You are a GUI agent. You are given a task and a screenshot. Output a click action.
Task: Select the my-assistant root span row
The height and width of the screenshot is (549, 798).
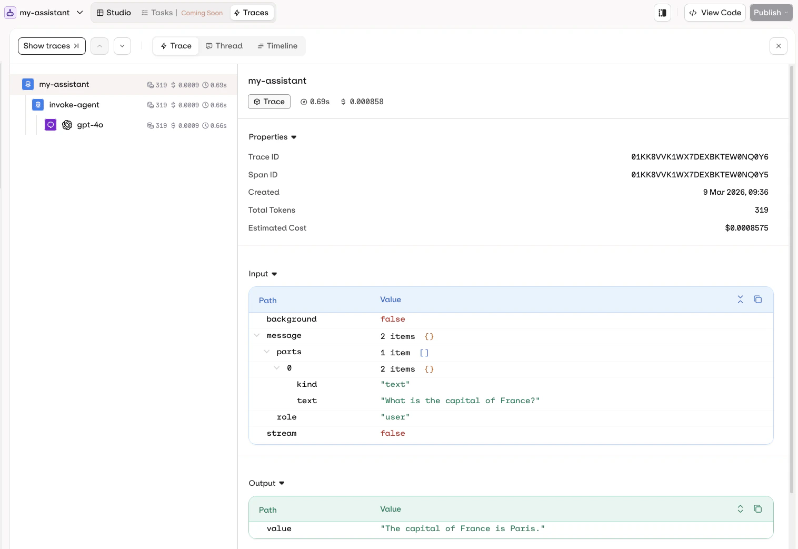(124, 84)
